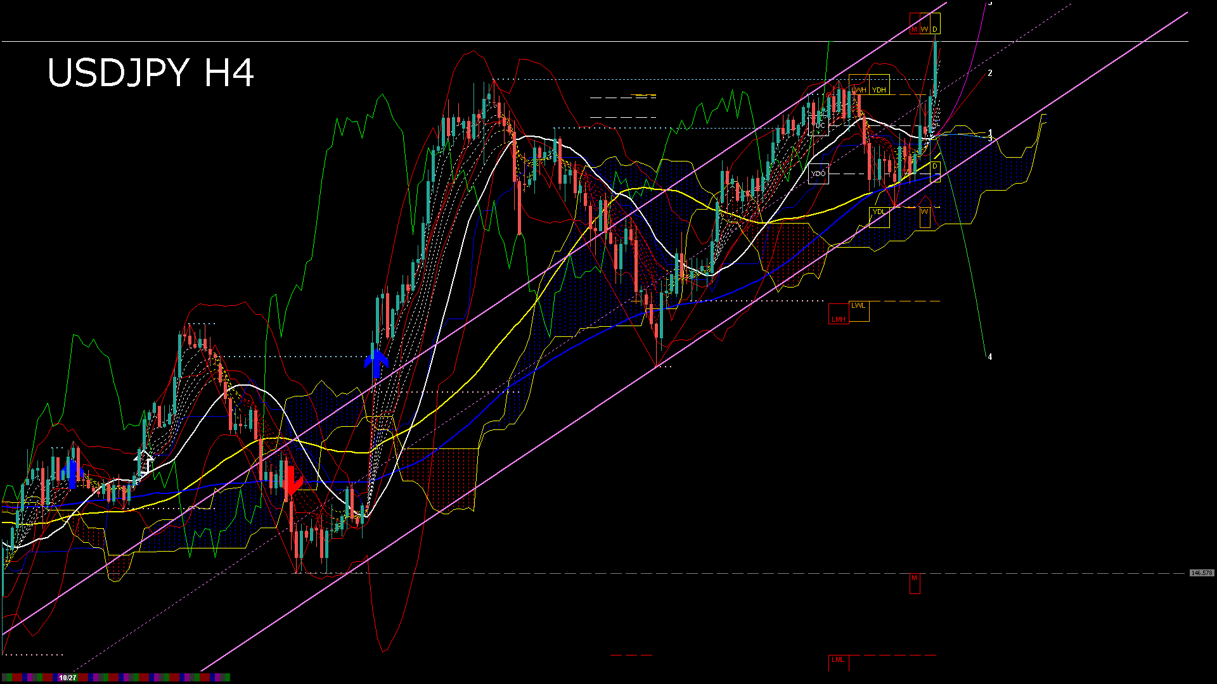Click the 10/27 date marker
The image size is (1217, 684).
67,678
